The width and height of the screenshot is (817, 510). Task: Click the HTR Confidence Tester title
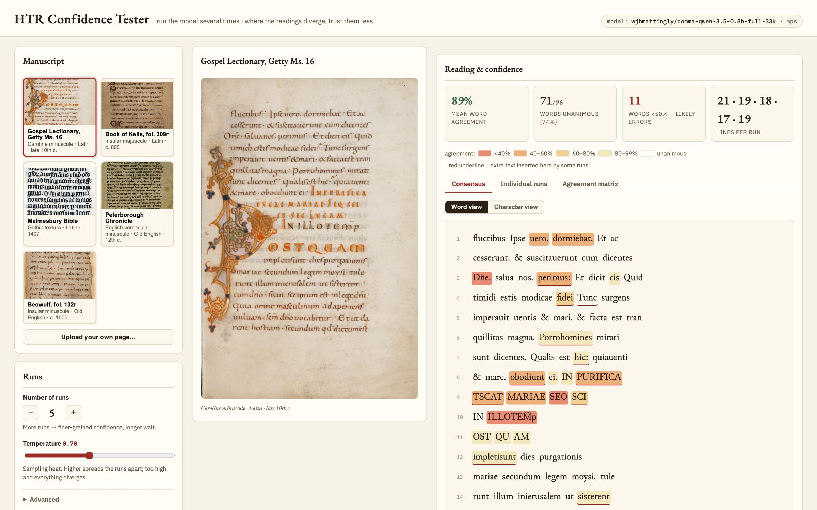click(82, 19)
